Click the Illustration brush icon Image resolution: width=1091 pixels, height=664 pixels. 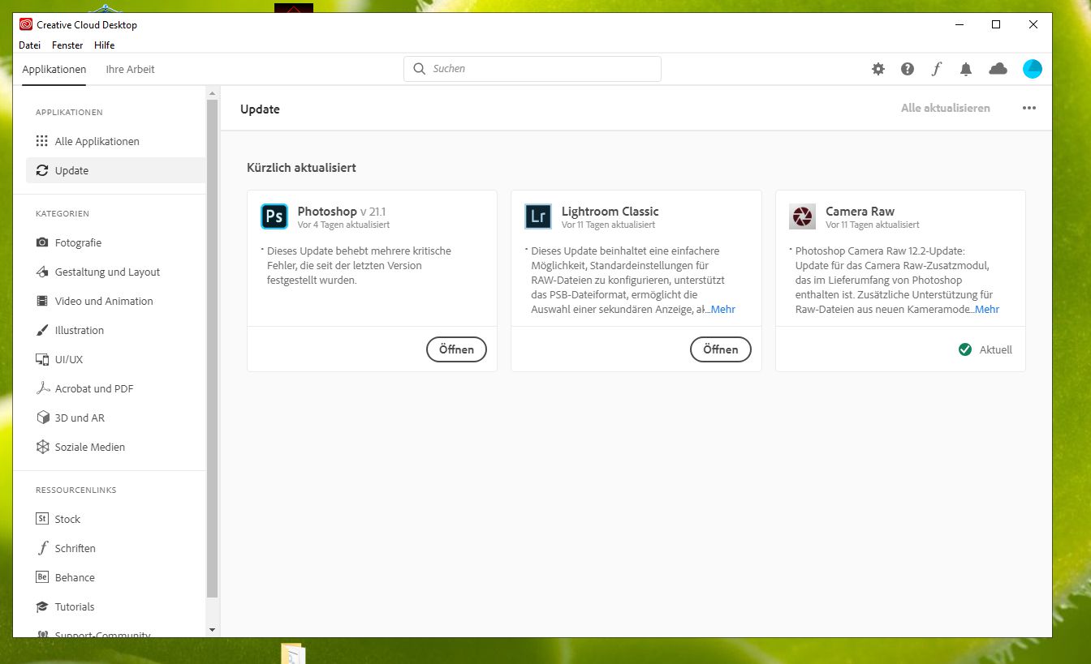pyautogui.click(x=42, y=330)
